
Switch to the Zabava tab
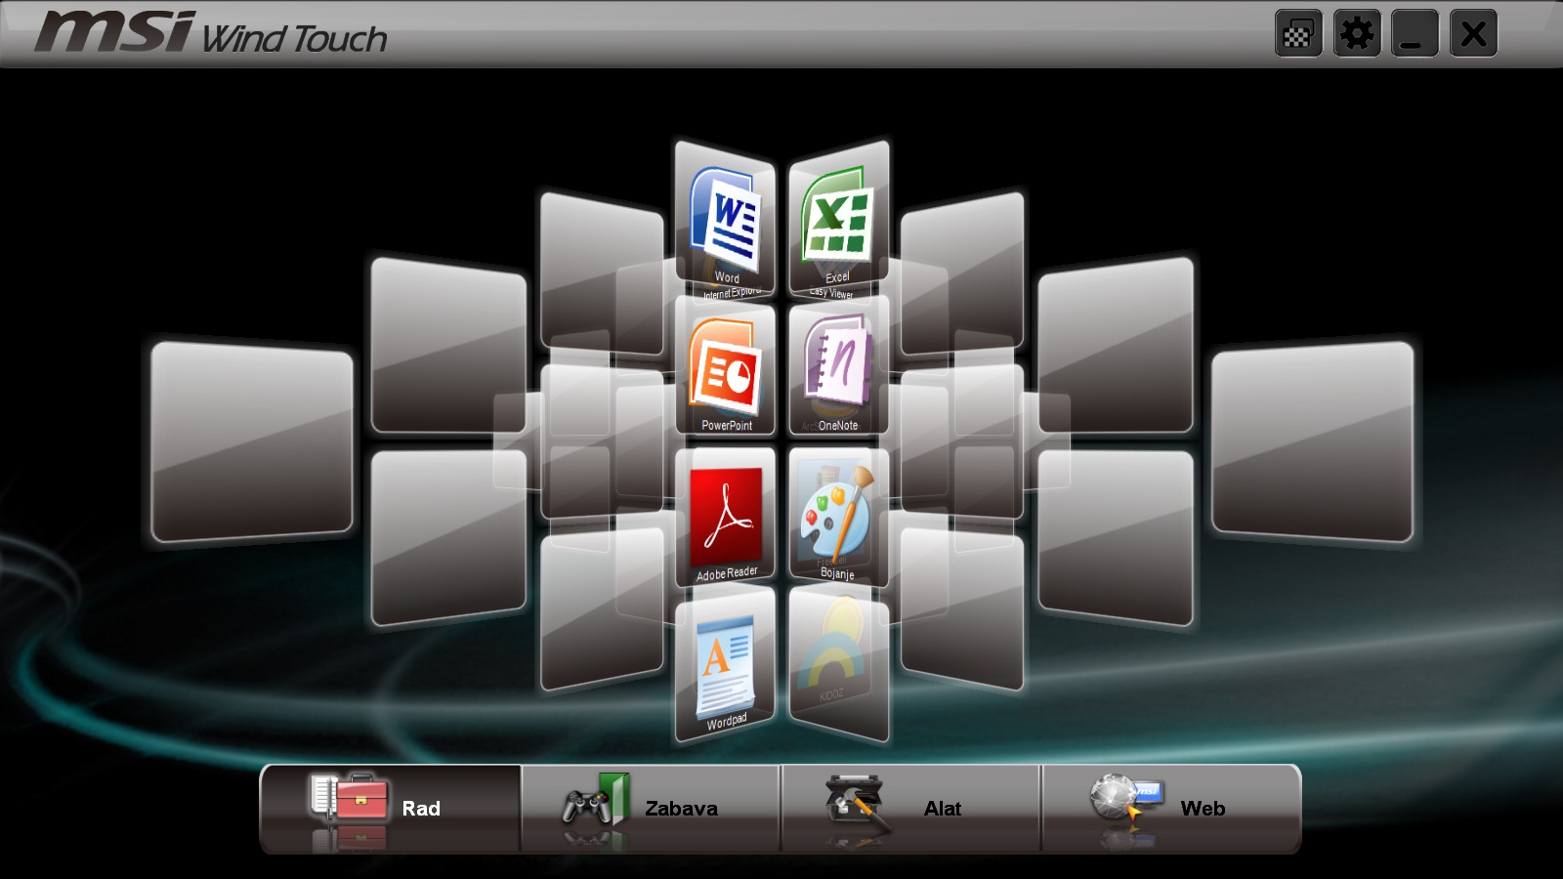pyautogui.click(x=651, y=809)
